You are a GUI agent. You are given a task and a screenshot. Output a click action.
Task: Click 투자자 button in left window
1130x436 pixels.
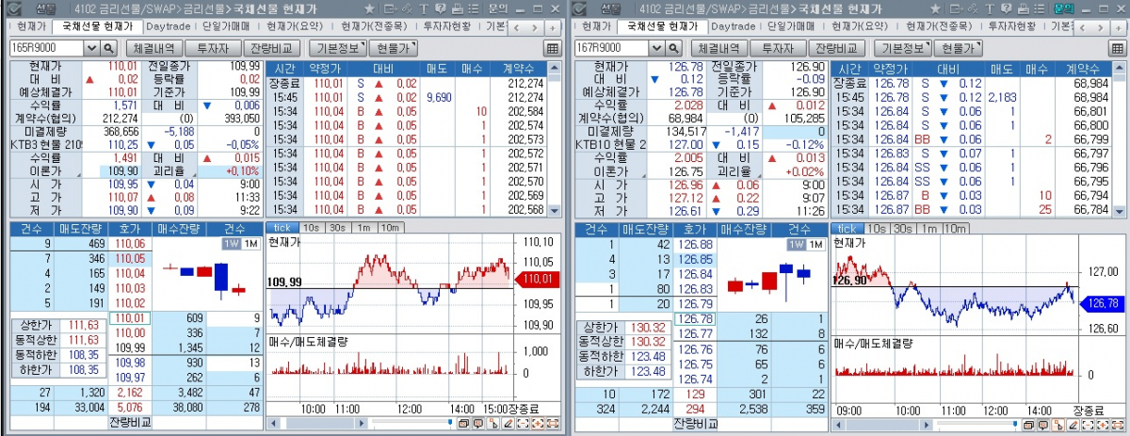[214, 48]
